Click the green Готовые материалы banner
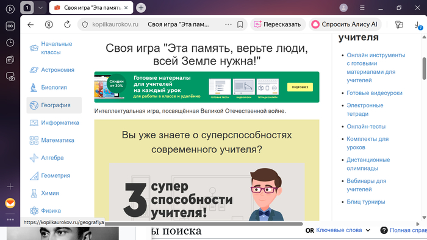Viewport: 427px width, 240px height. point(207,87)
